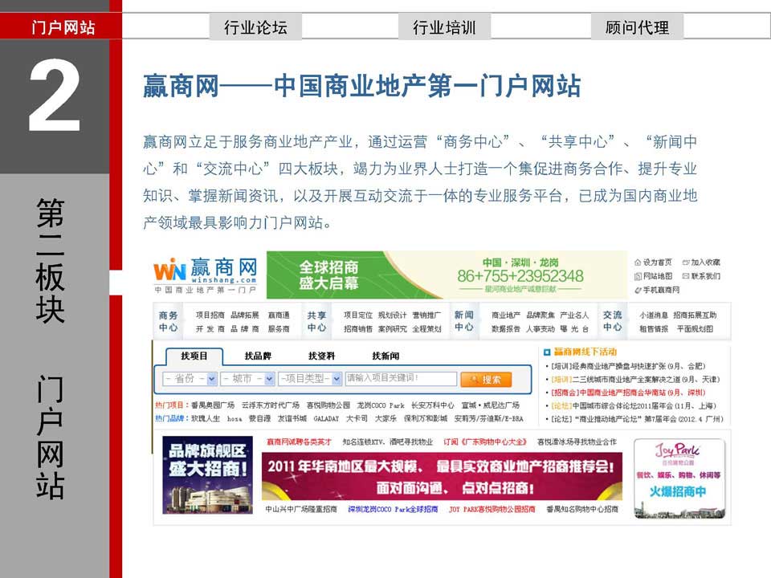
Task: Open hot project 龙岗COCO Park
Action: coord(381,405)
